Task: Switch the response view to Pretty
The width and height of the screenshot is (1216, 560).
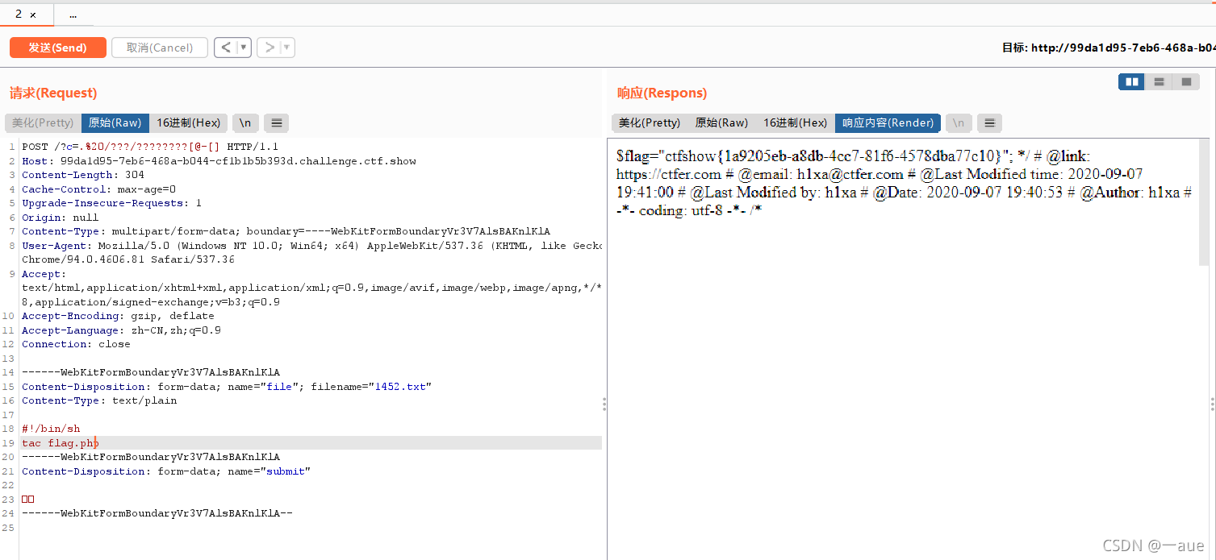Action: pos(650,122)
